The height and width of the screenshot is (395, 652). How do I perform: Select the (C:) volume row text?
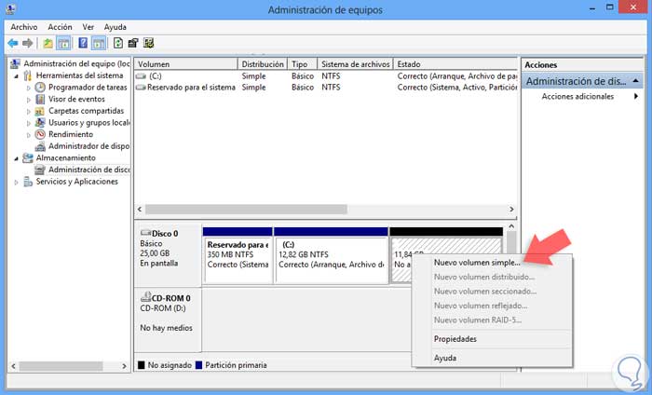pos(156,76)
